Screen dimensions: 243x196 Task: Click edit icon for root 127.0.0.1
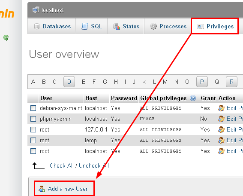click(221, 130)
